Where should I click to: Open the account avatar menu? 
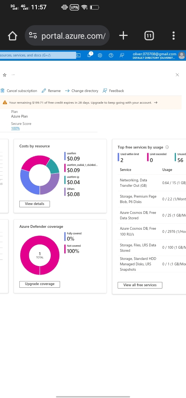(182, 55)
